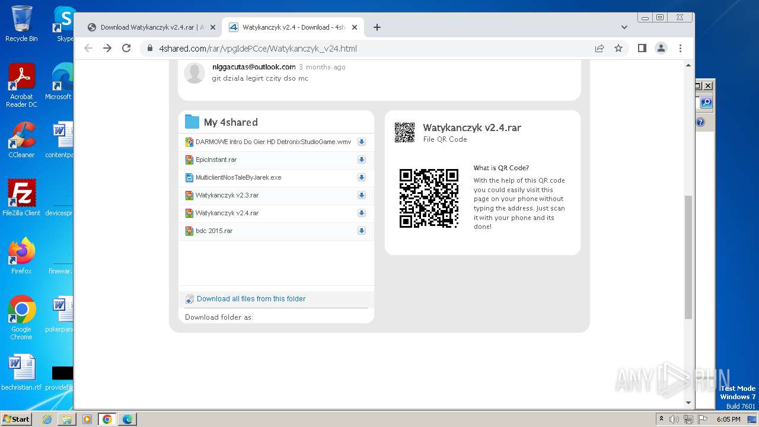
Task: Click the small QR code icon
Action: [404, 132]
